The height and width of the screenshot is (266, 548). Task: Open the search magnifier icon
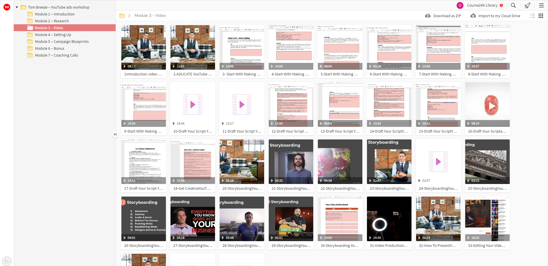coord(513,5)
